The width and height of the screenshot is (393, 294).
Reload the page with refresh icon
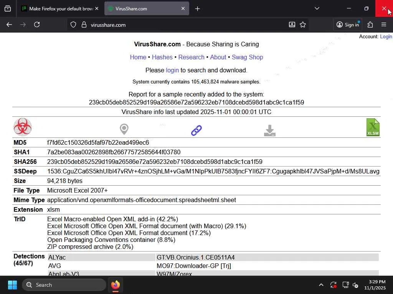coord(37,24)
